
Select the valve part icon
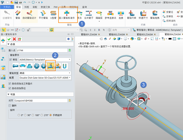[51, 66]
